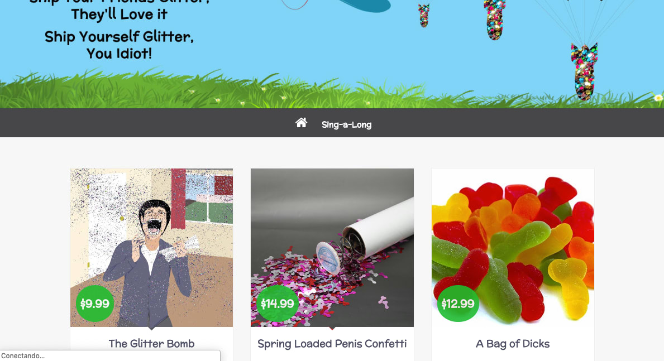The image size is (664, 361).
Task: Click the Conectando status bar message
Action: pyautogui.click(x=23, y=356)
